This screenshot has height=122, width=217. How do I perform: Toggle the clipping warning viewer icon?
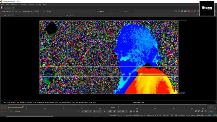176,11
